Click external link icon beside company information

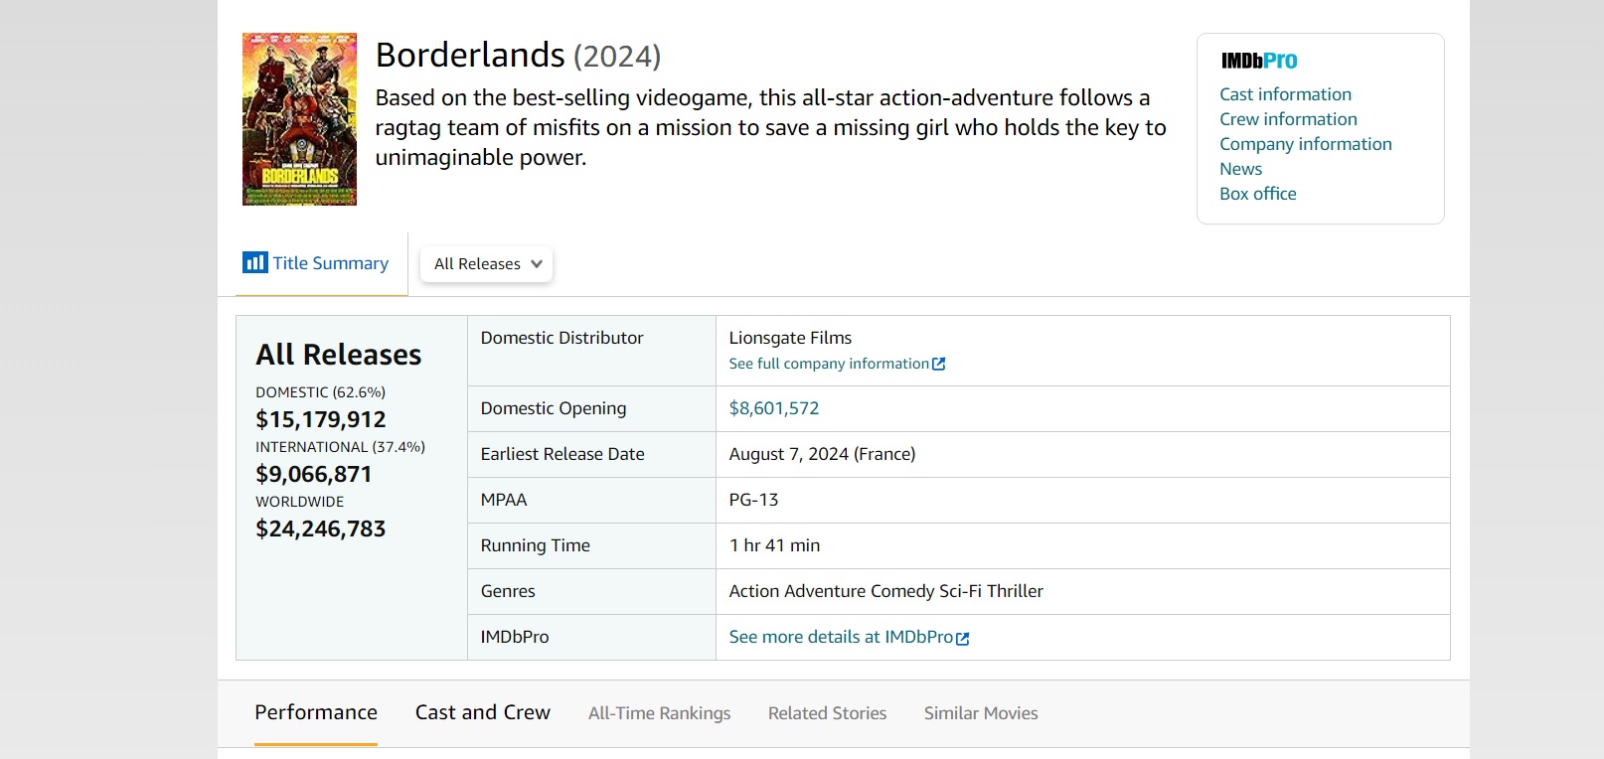(x=939, y=365)
